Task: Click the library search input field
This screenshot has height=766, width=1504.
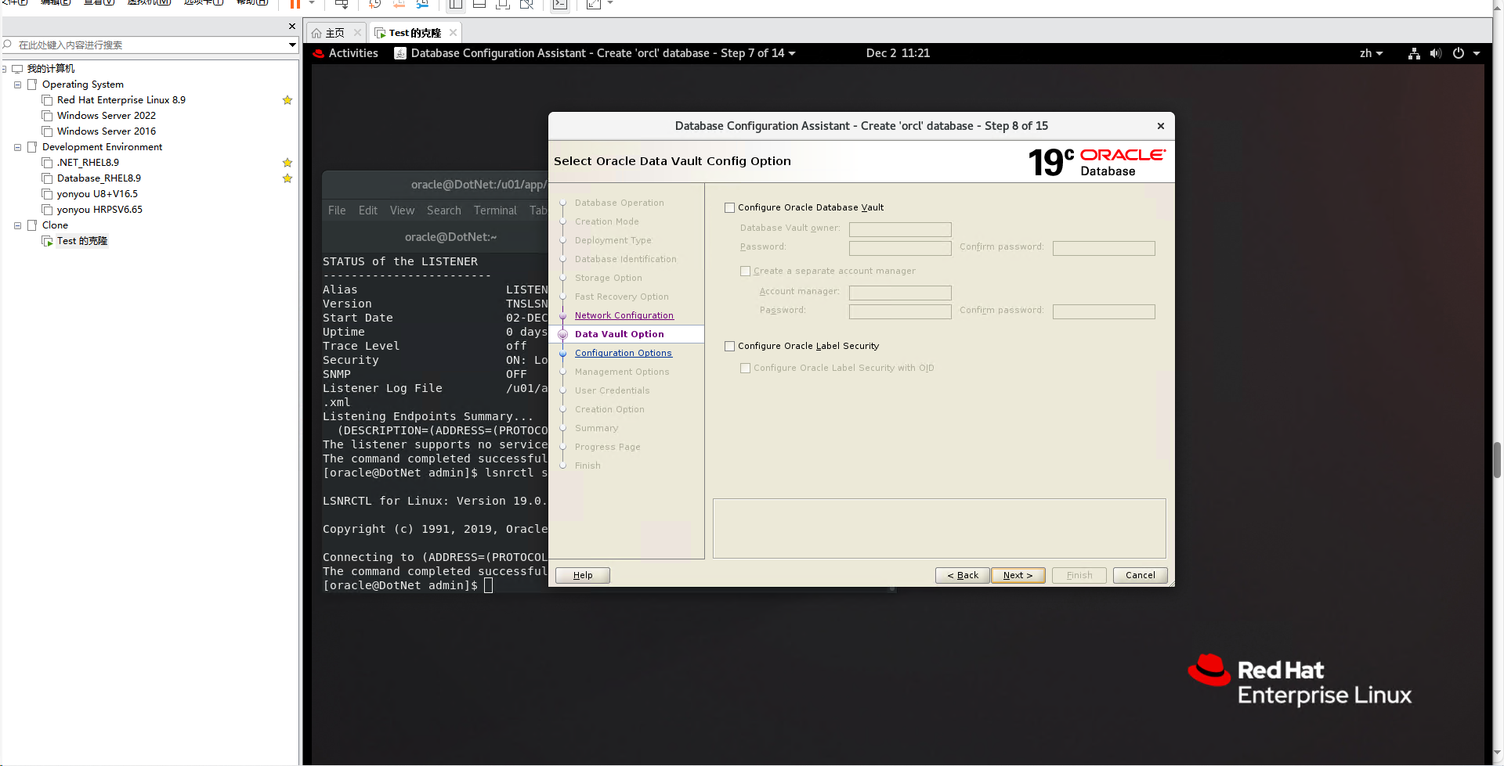Action: coord(149,45)
